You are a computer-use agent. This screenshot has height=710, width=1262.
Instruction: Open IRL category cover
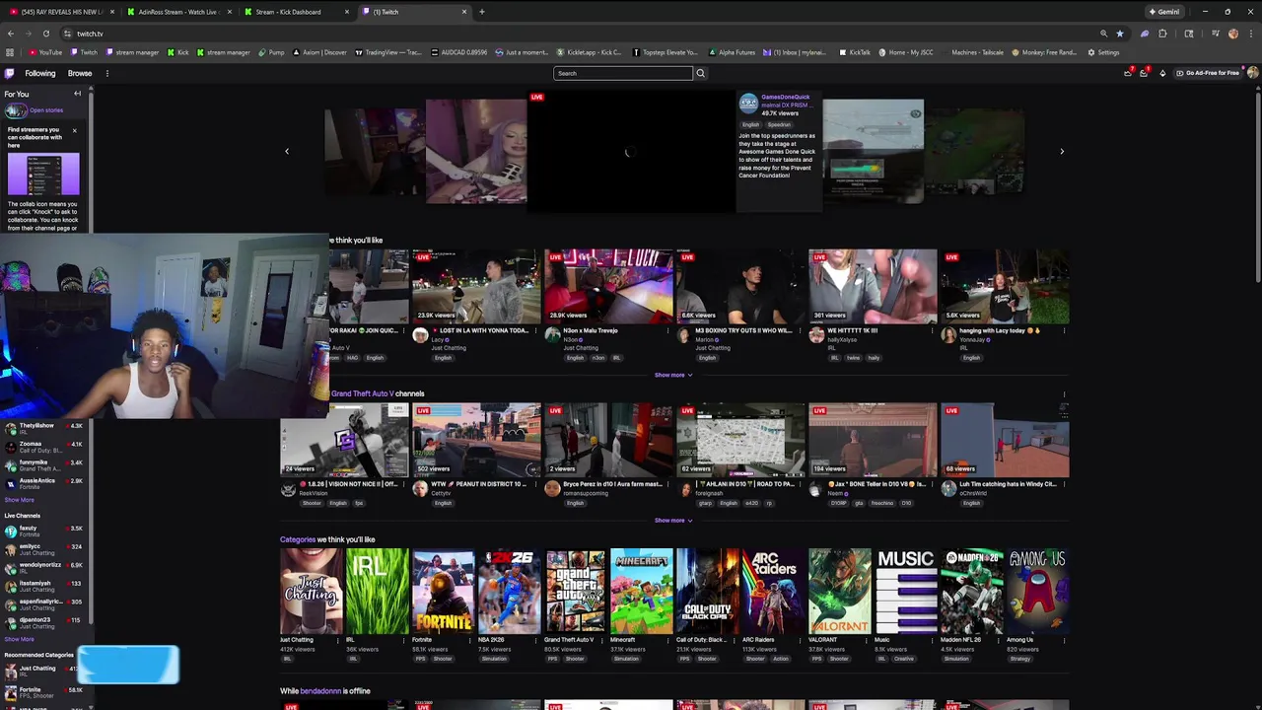378,591
